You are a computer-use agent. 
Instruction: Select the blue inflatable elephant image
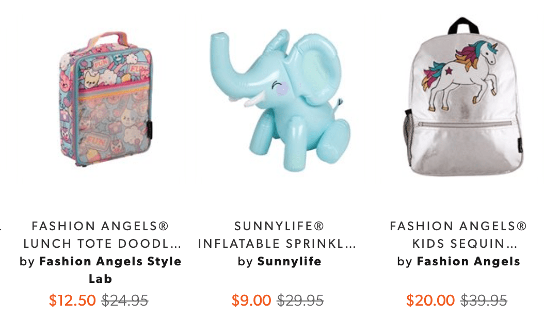click(280, 100)
